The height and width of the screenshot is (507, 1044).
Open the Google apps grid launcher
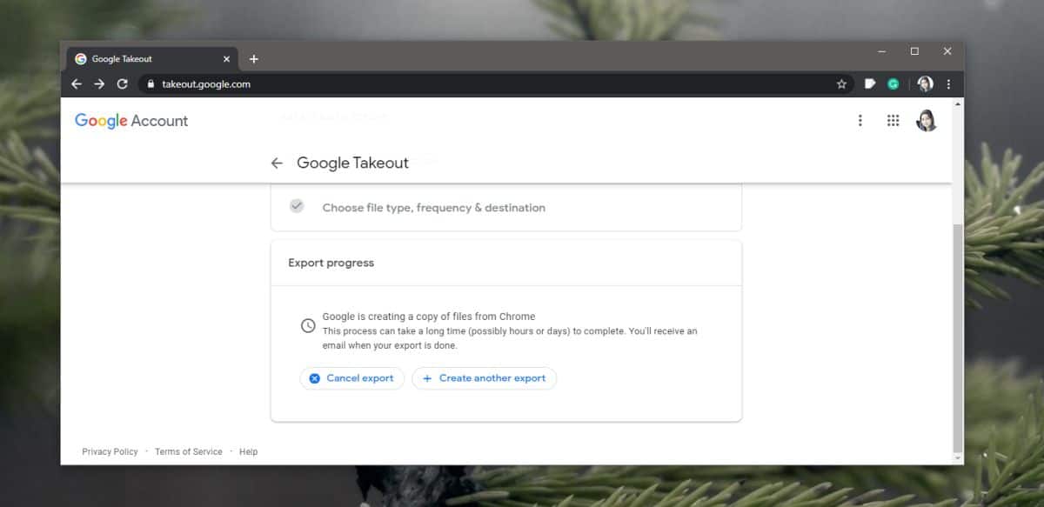pos(893,121)
